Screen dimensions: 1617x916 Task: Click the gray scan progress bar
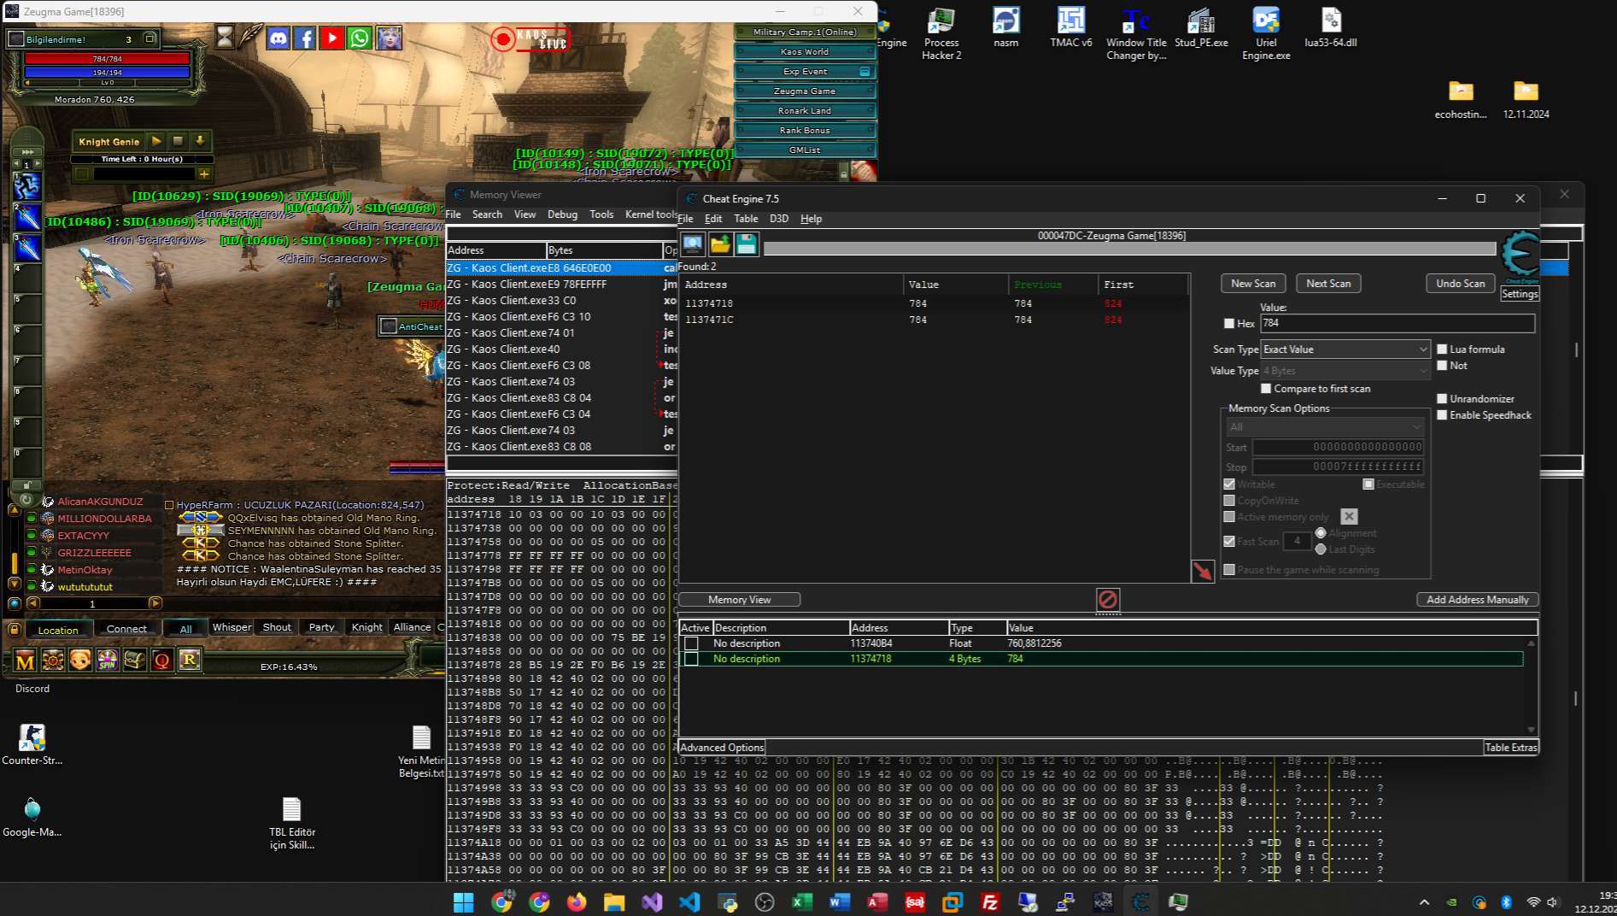click(1129, 249)
